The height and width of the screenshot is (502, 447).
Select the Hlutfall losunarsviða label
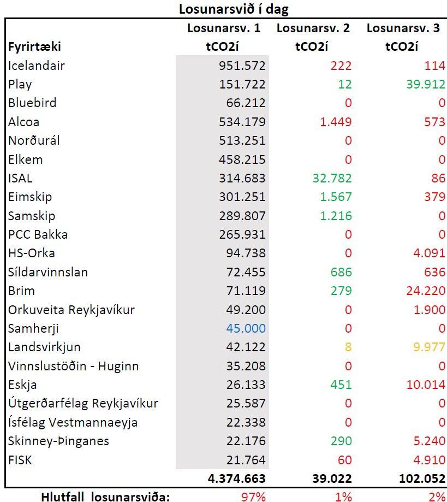tap(105, 497)
